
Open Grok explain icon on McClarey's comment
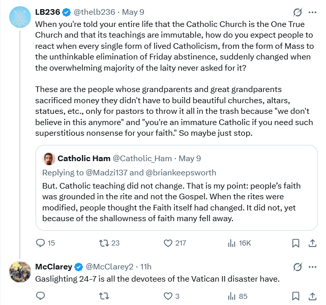(x=298, y=267)
